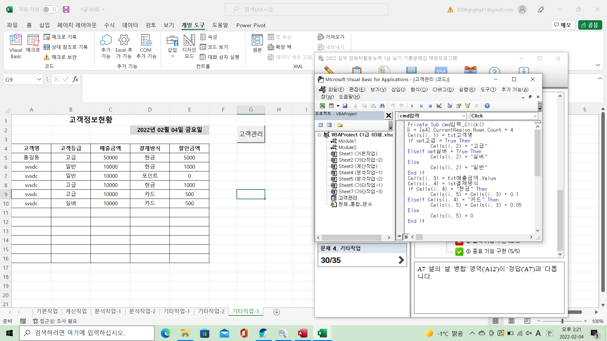Viewport: 607px width, 341px height.
Task: Collapse the VBAProject tree node
Action: tap(320, 135)
